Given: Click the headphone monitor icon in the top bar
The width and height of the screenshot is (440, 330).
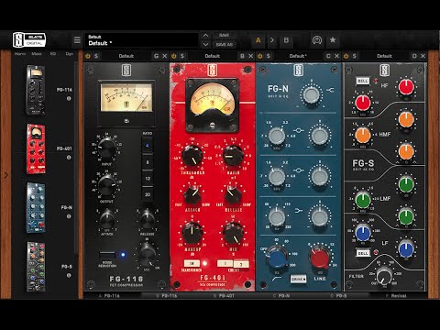Looking at the screenshot, I should coord(317,40).
